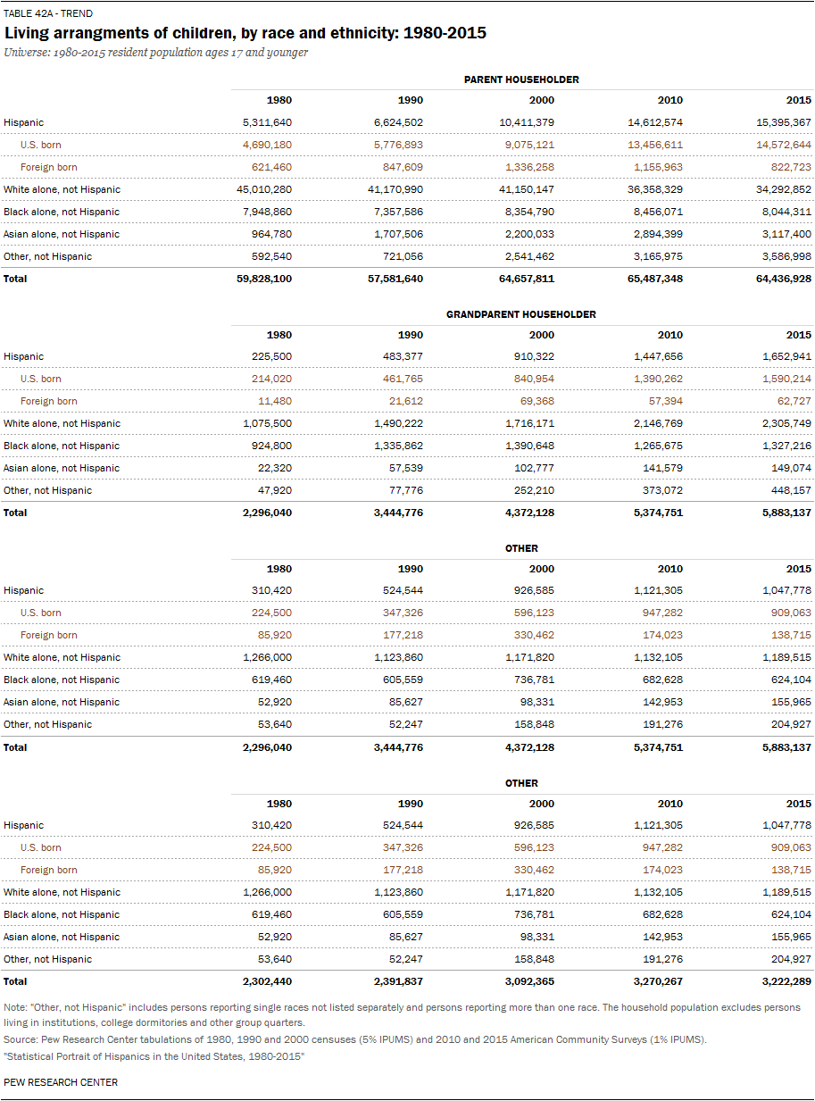Click the Note paragraph below the tables
Image resolution: width=815 pixels, height=1101 pixels.
coord(402,1014)
